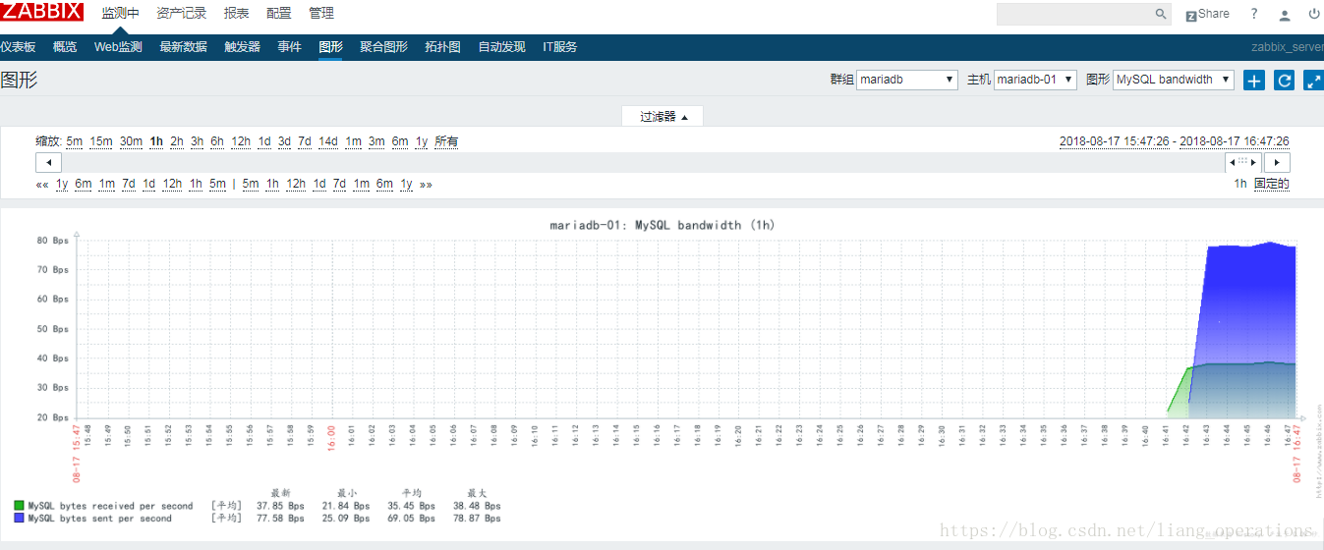Open the user profile icon

coord(1285,14)
